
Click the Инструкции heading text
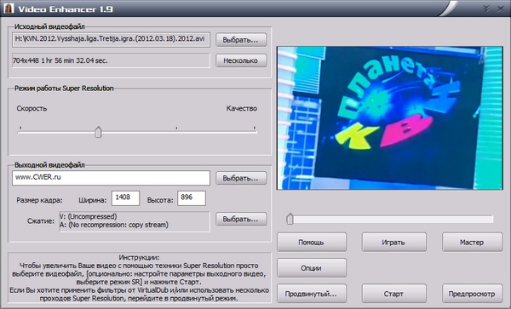[x=139, y=257]
